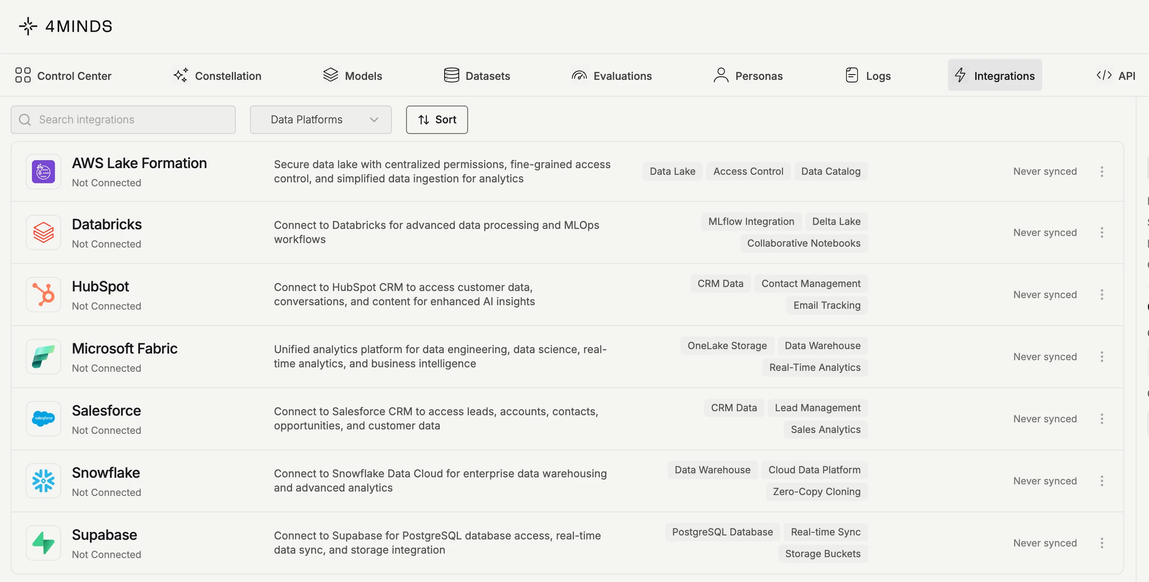
Task: Click Never synced status for Supabase
Action: [x=1045, y=543]
